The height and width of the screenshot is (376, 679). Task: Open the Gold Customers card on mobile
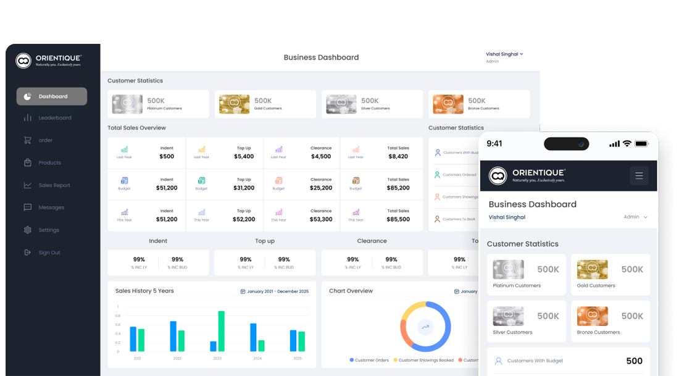coord(610,275)
